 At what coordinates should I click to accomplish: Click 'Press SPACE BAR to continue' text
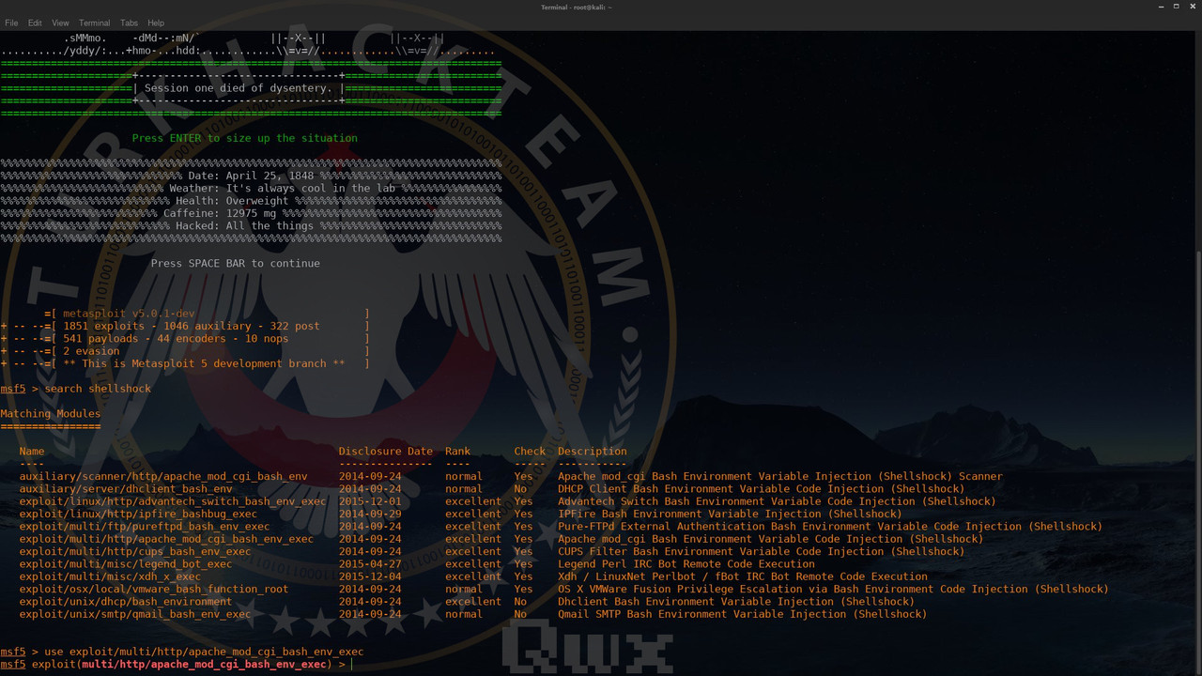click(x=236, y=264)
